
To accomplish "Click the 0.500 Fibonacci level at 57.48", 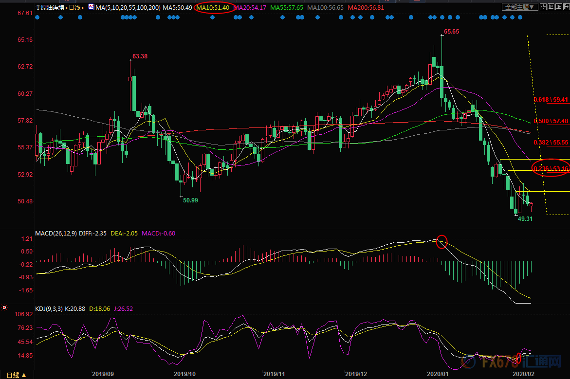I will point(551,121).
